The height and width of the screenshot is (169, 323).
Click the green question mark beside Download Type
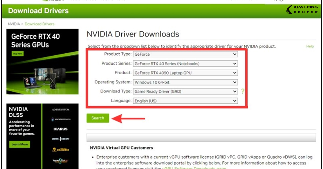[243, 91]
